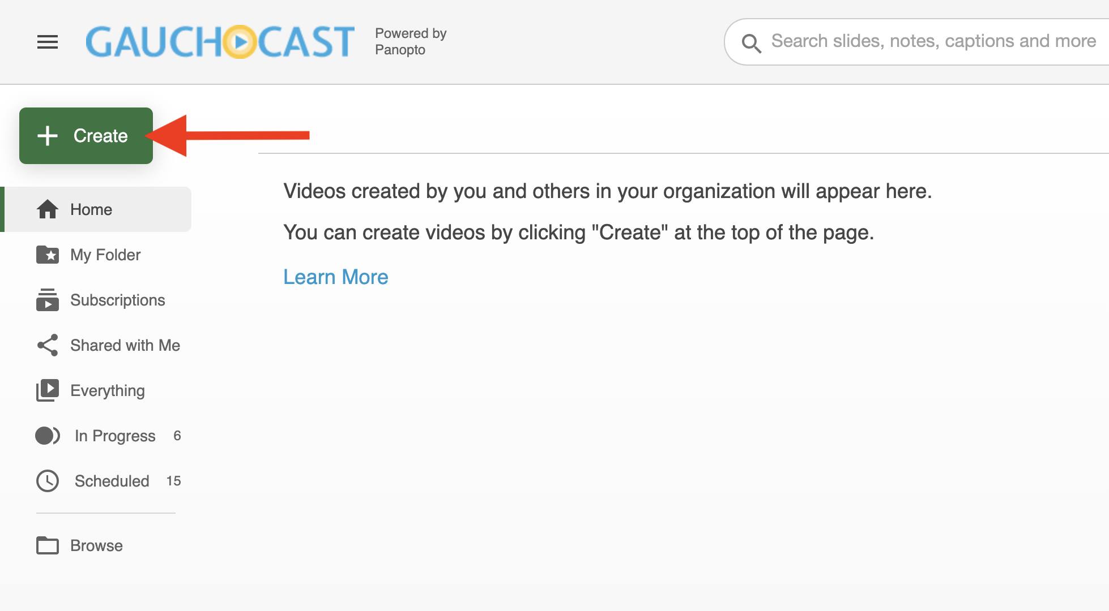1109x611 pixels.
Task: Click the search magnifier icon
Action: pos(752,43)
